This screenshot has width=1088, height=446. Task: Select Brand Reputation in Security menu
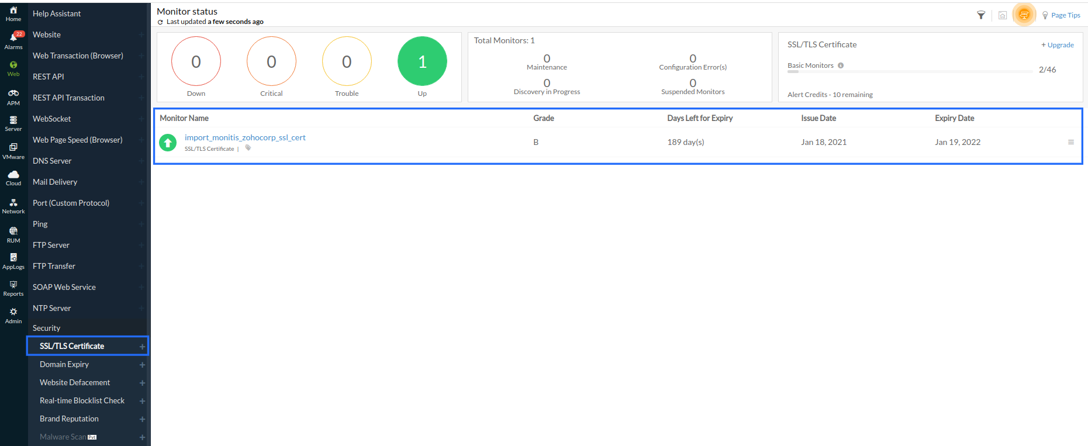(x=69, y=419)
